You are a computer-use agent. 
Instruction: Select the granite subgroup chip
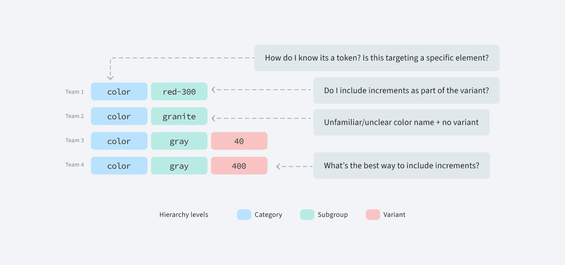[179, 116]
